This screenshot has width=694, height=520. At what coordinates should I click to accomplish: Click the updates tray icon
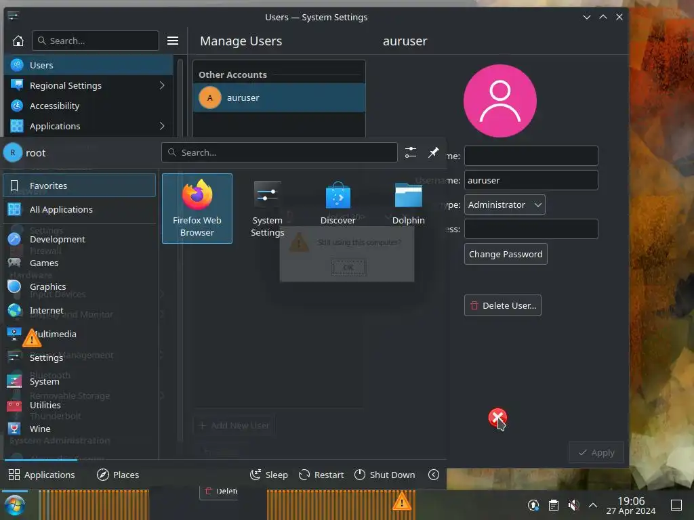(533, 505)
